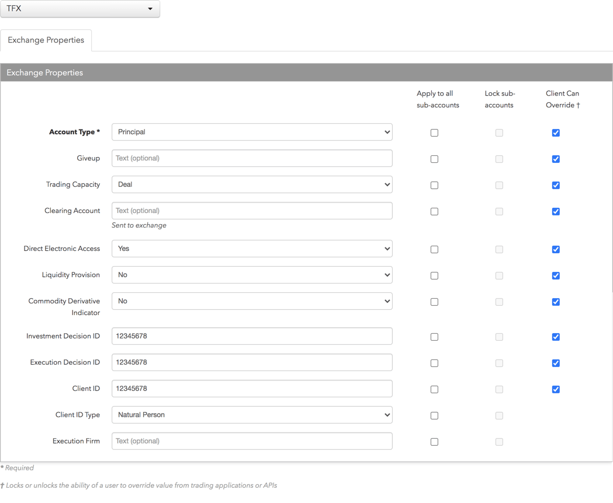Image resolution: width=613 pixels, height=503 pixels.
Task: Focus the Clearing Account text field
Action: 252,211
